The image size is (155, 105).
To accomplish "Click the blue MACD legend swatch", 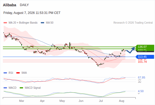I will (x=5, y=88).
